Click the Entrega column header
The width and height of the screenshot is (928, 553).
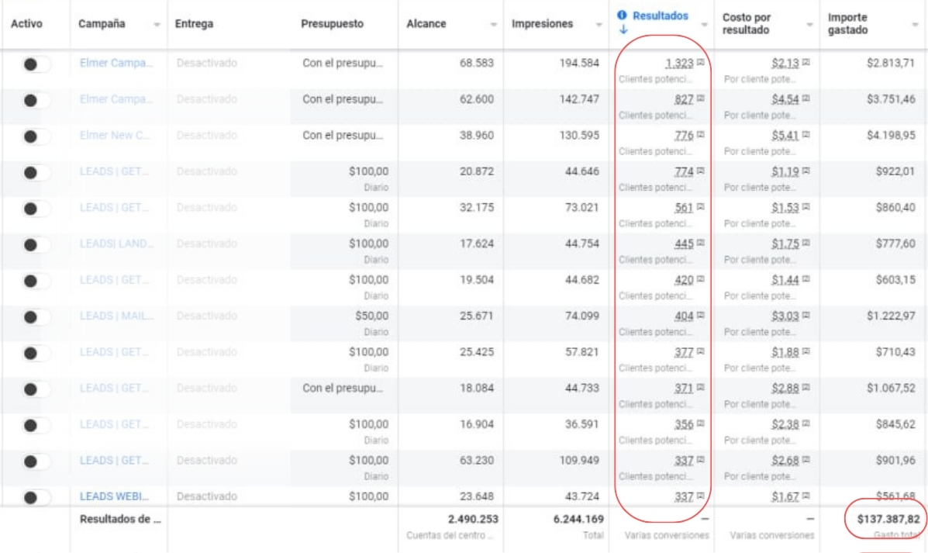pyautogui.click(x=194, y=24)
